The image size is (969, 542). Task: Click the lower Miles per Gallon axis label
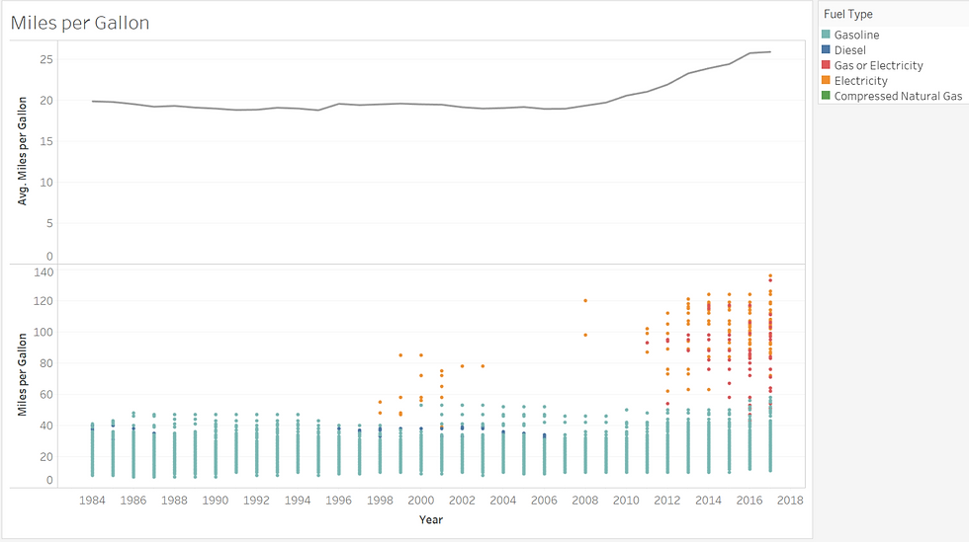click(x=22, y=375)
